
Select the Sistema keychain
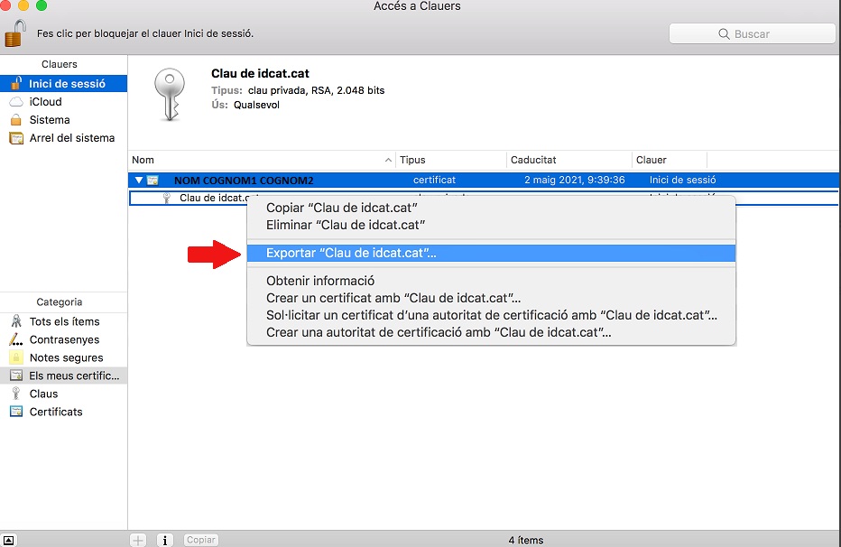tap(49, 120)
